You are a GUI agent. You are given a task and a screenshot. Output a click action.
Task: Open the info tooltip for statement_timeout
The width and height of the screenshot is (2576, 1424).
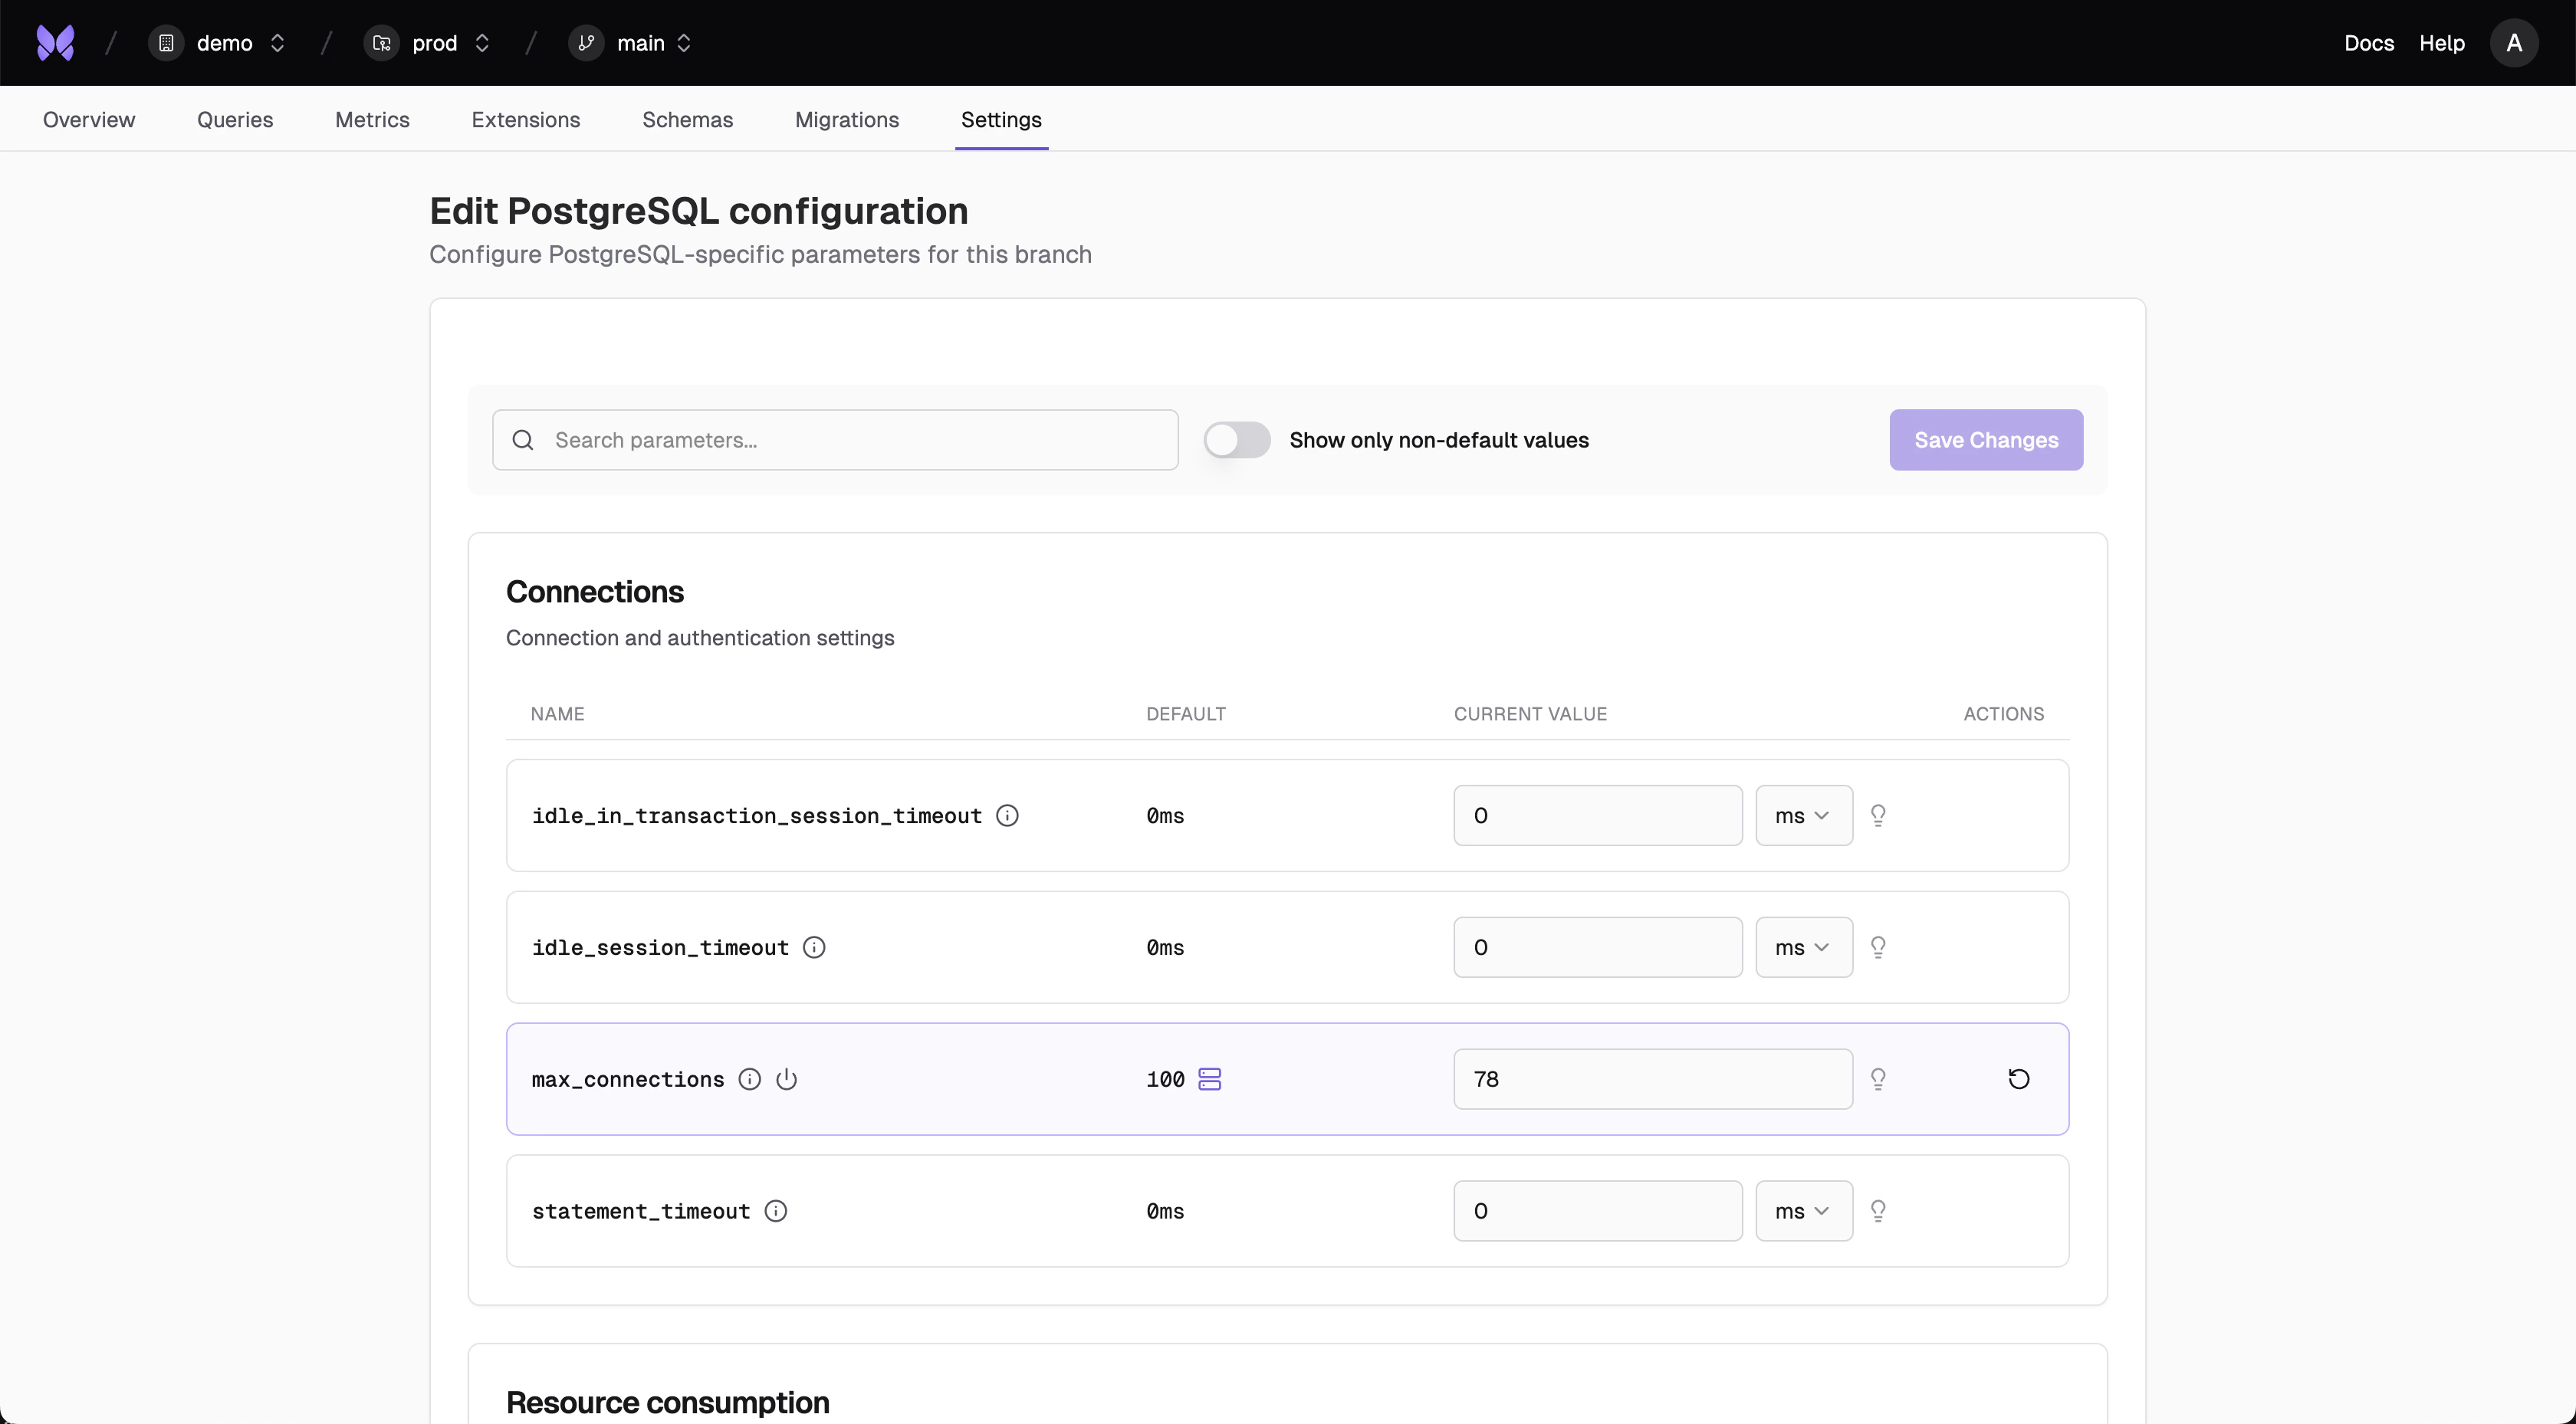click(x=775, y=1211)
